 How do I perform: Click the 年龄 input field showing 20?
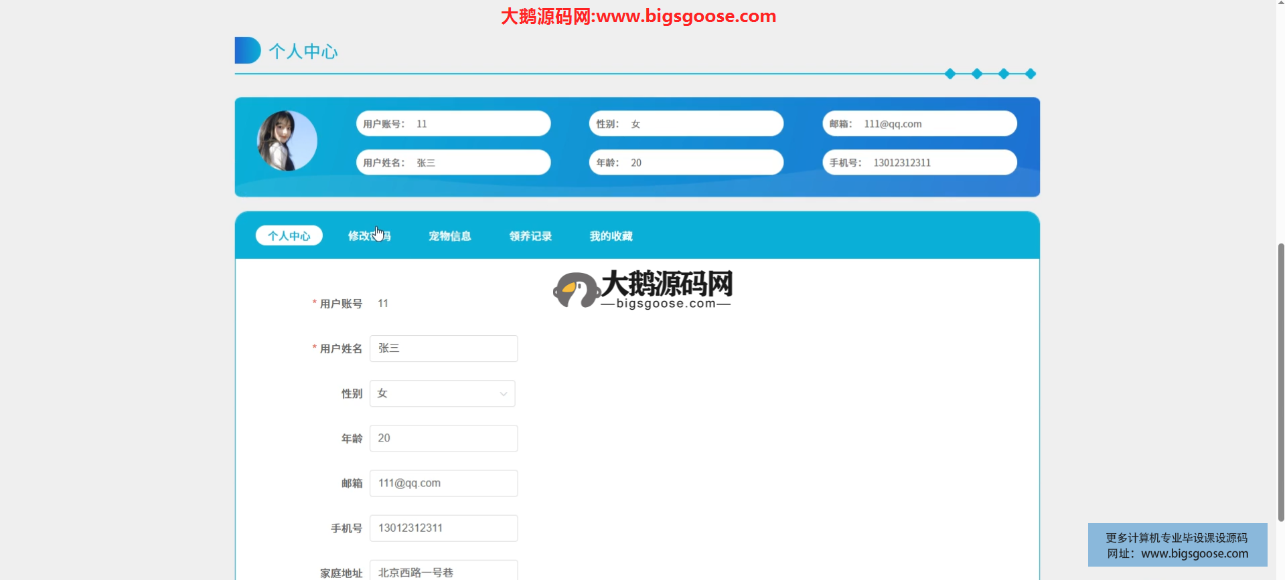pyautogui.click(x=443, y=438)
